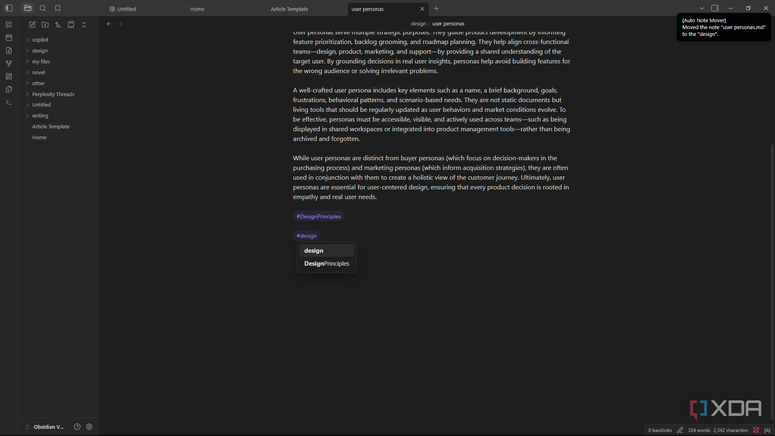Viewport: 775px width, 436px height.
Task: Click auto-reveal current file icon
Action: pyautogui.click(x=71, y=25)
